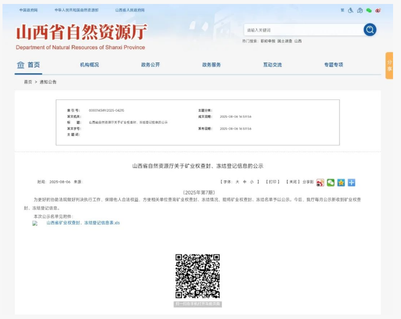Viewport: 401px width, 319px height.
Task: Open the 政务服务 navigation menu
Action: click(x=211, y=65)
